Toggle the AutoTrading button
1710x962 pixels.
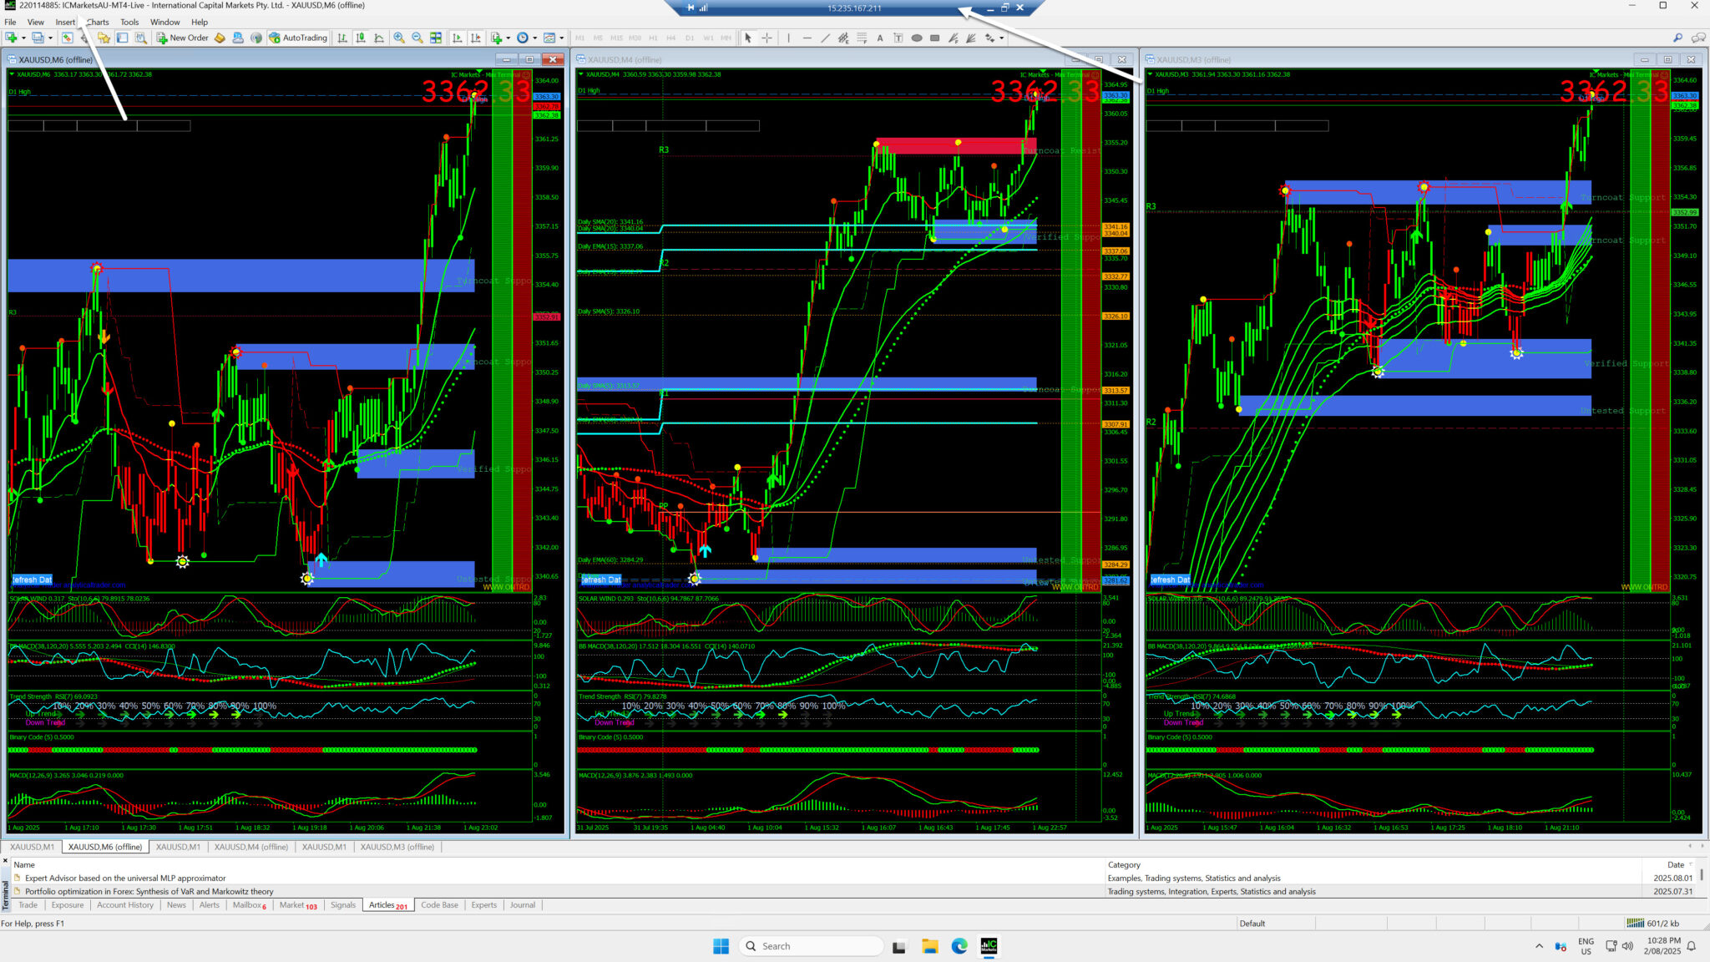coord(298,38)
